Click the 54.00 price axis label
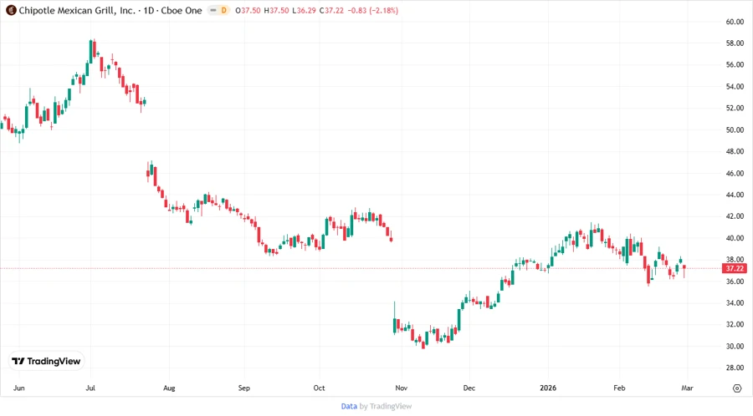Image resolution: width=753 pixels, height=416 pixels. [x=735, y=87]
